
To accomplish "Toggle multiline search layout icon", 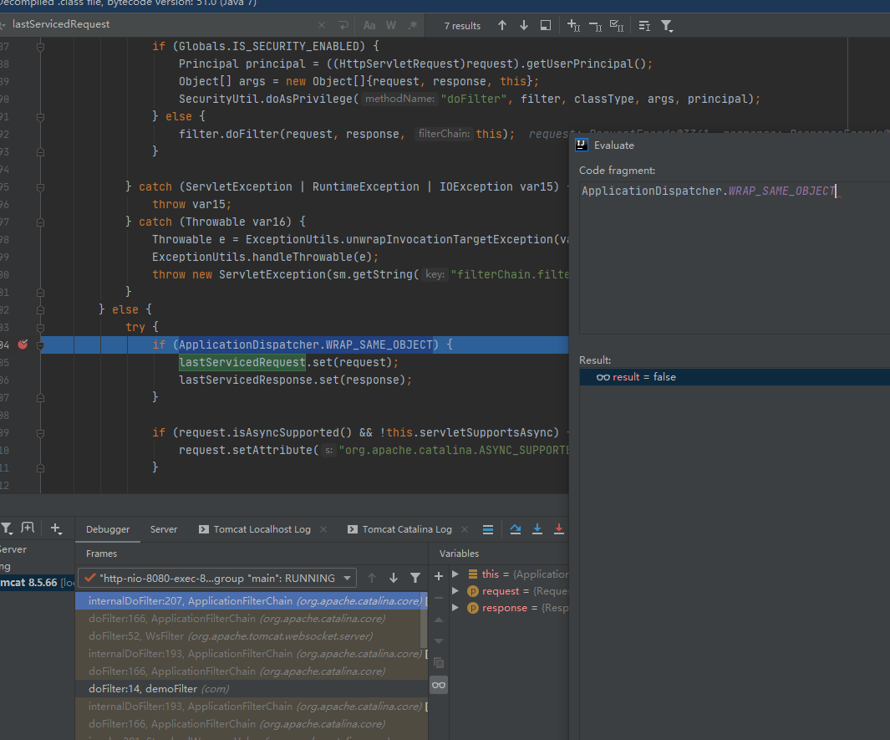I will coord(644,25).
